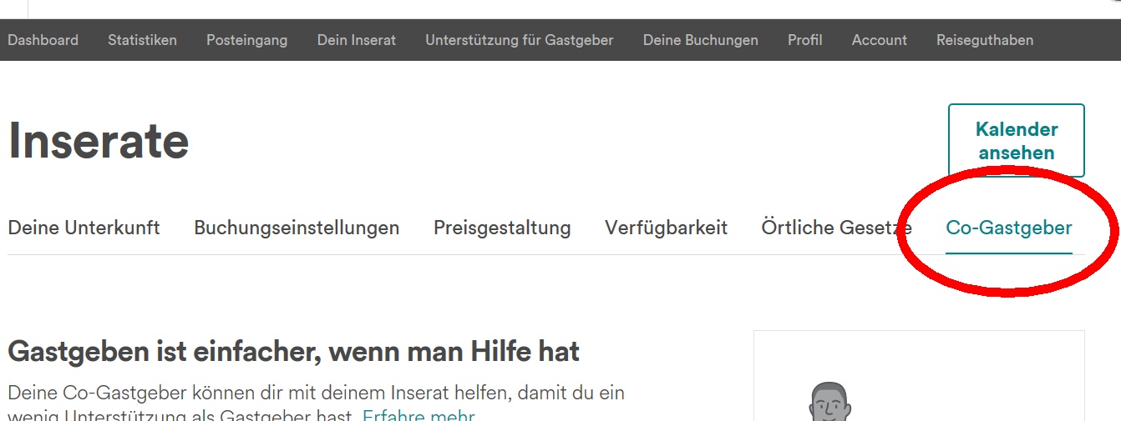Switch to the Deine Unterkunft tab
Screen dimensions: 1121x421
pos(84,228)
